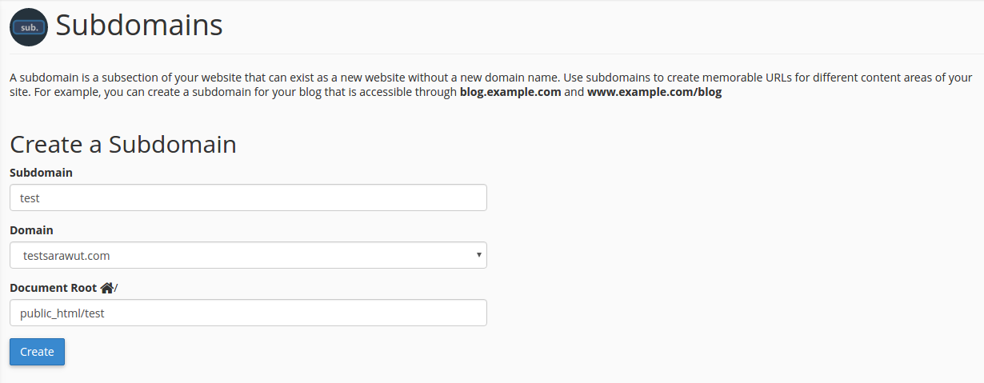Click the slash after the home icon

[116, 288]
